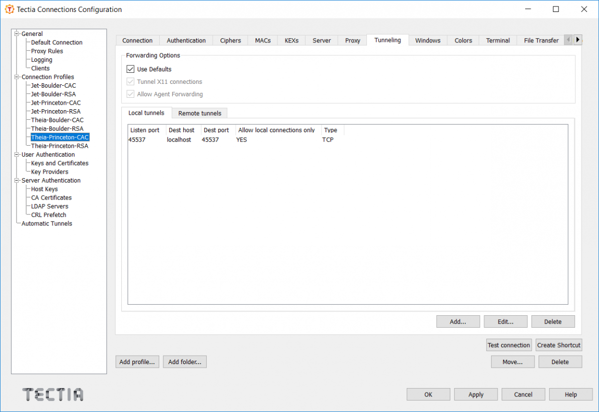The height and width of the screenshot is (412, 599).
Task: Open Keys and Certificates in tree
Action: [x=60, y=163]
